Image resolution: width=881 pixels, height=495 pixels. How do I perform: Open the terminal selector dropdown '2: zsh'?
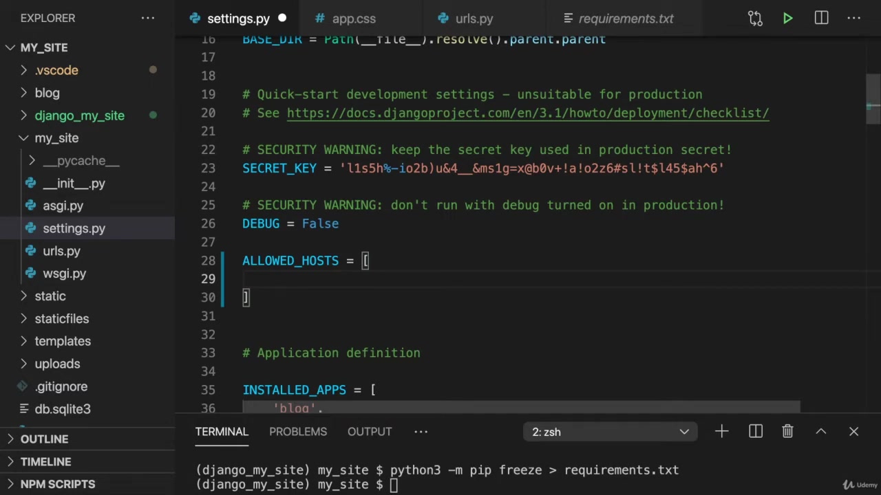coord(611,432)
